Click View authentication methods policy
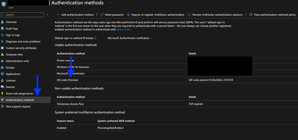 [272, 15]
